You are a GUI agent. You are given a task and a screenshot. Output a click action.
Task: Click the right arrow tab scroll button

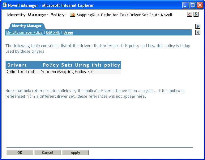pos(198,26)
